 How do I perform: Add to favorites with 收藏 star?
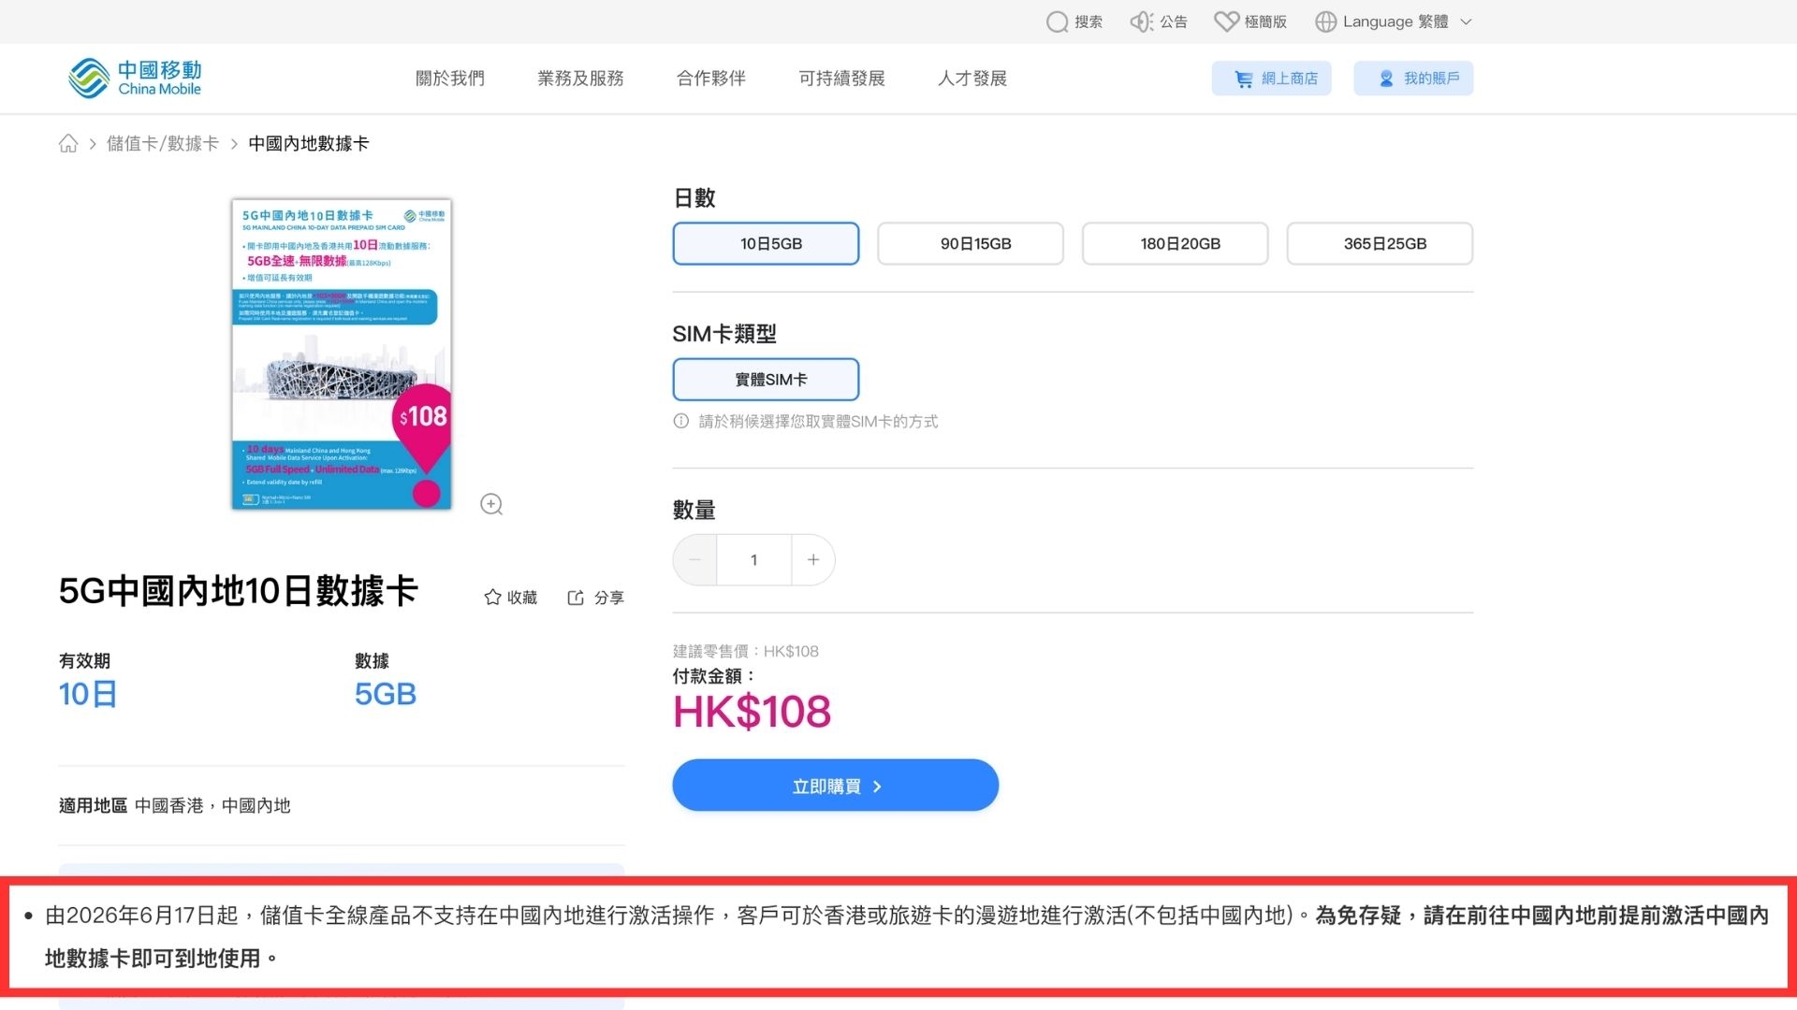(x=510, y=598)
